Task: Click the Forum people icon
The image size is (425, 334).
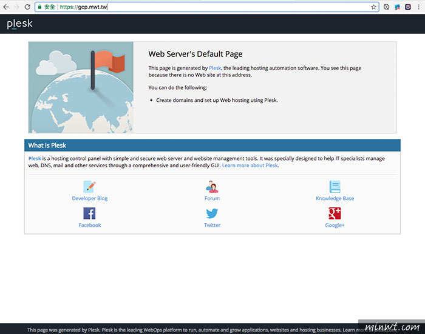Action: click(x=212, y=187)
